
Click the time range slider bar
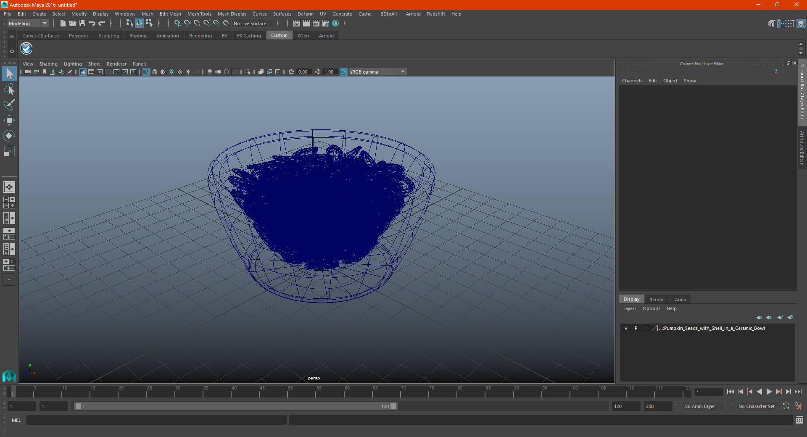(235, 406)
